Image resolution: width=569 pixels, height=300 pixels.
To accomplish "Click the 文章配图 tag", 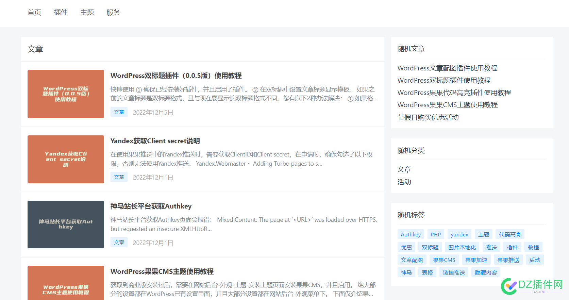I will point(412,260).
